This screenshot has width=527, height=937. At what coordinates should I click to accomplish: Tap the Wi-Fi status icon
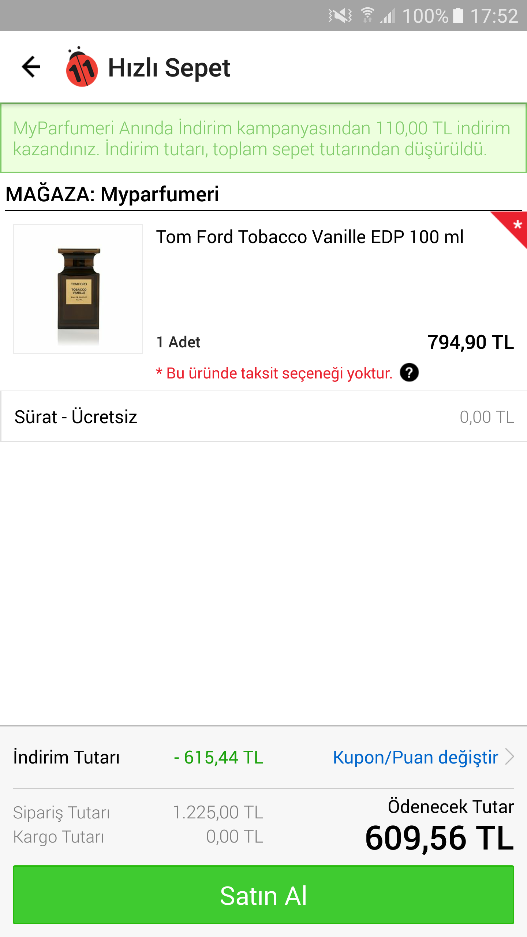[367, 15]
